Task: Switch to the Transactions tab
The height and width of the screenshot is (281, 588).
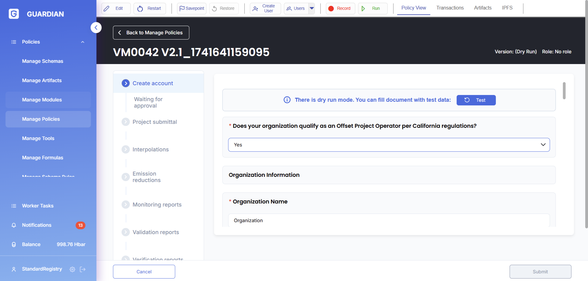Action: 450,8
